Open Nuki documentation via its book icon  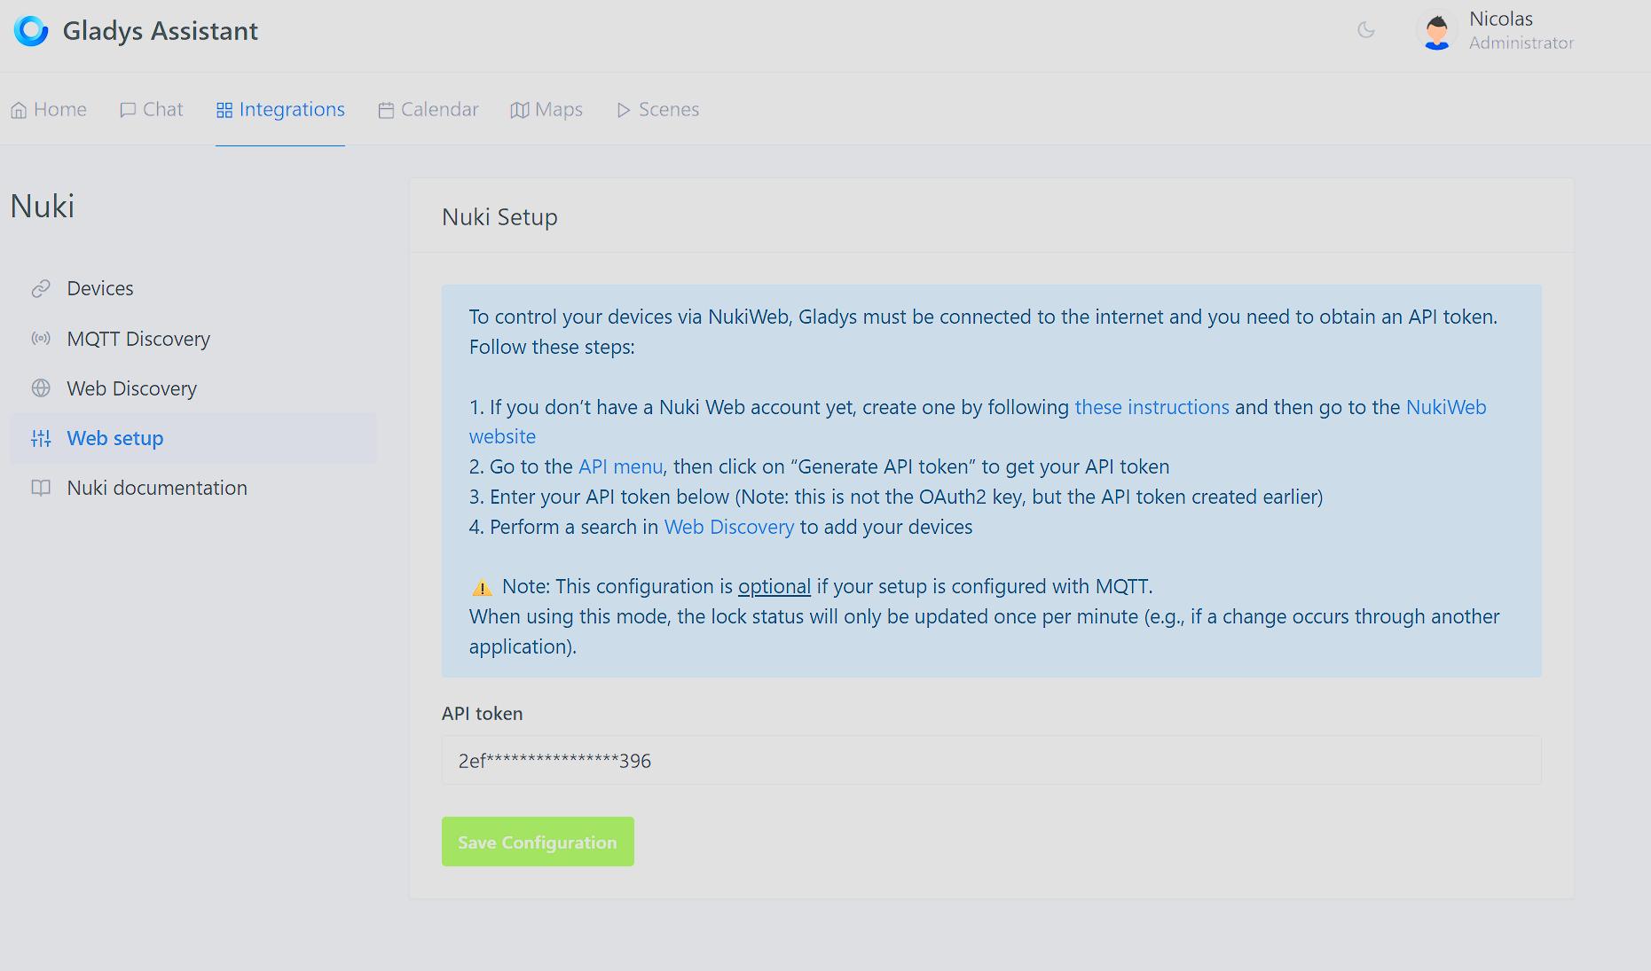pyautogui.click(x=40, y=487)
